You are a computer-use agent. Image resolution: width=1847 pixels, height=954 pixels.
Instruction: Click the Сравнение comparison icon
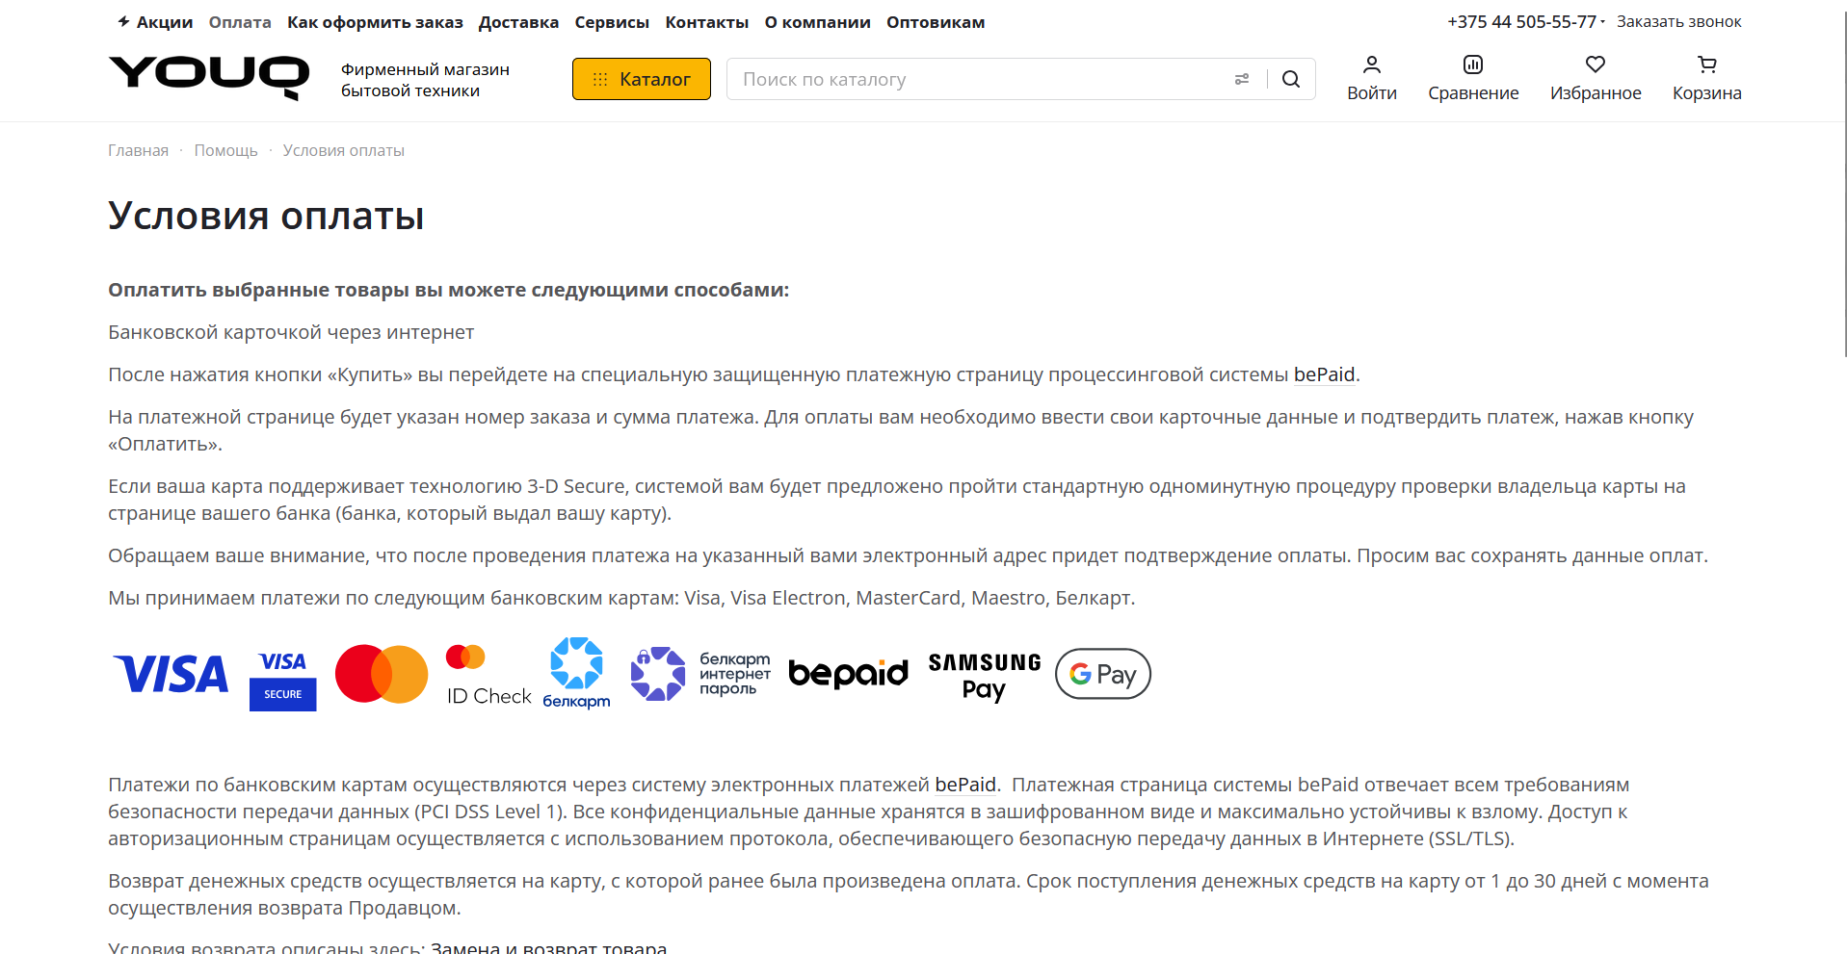pos(1472,78)
